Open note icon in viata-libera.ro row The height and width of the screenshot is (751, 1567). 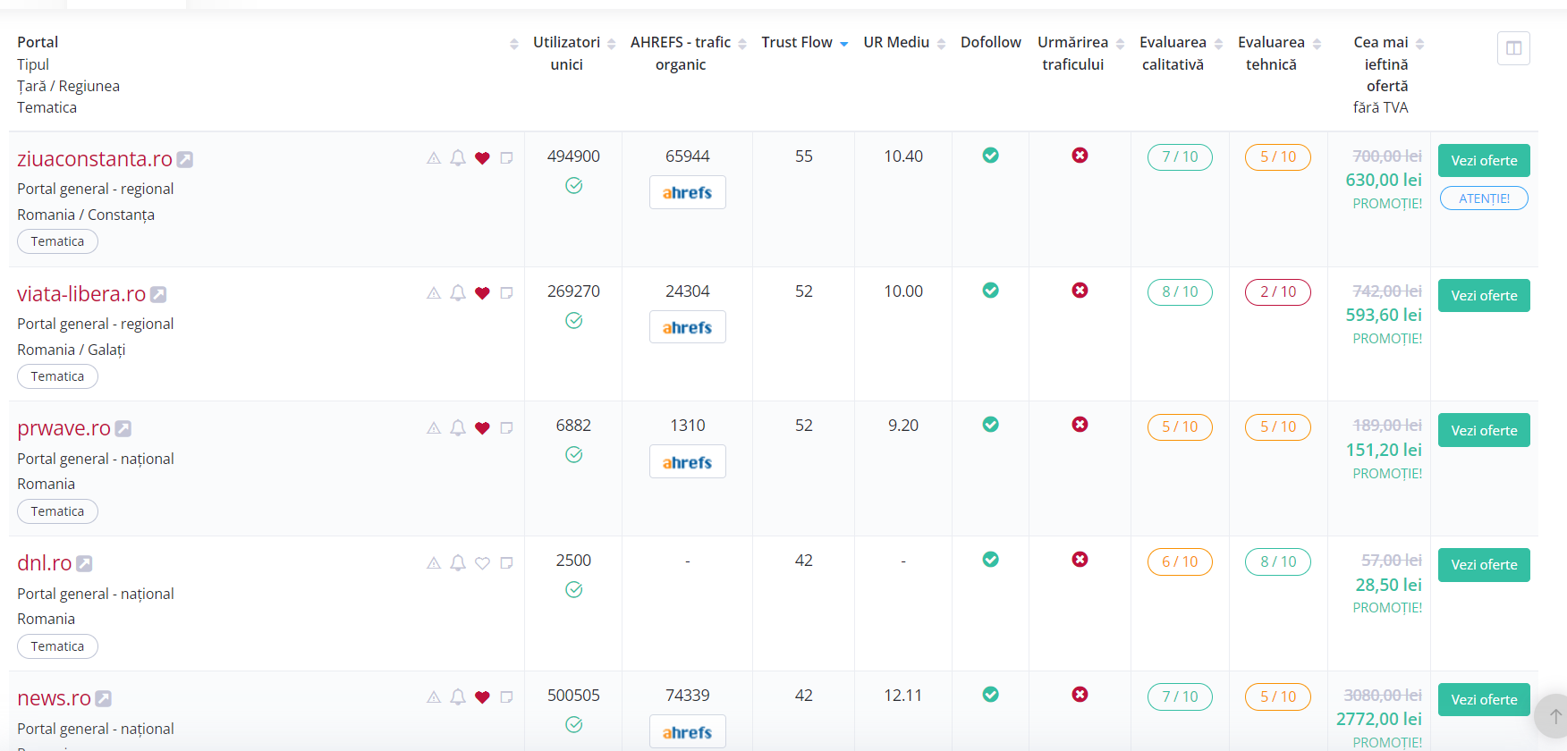(506, 293)
